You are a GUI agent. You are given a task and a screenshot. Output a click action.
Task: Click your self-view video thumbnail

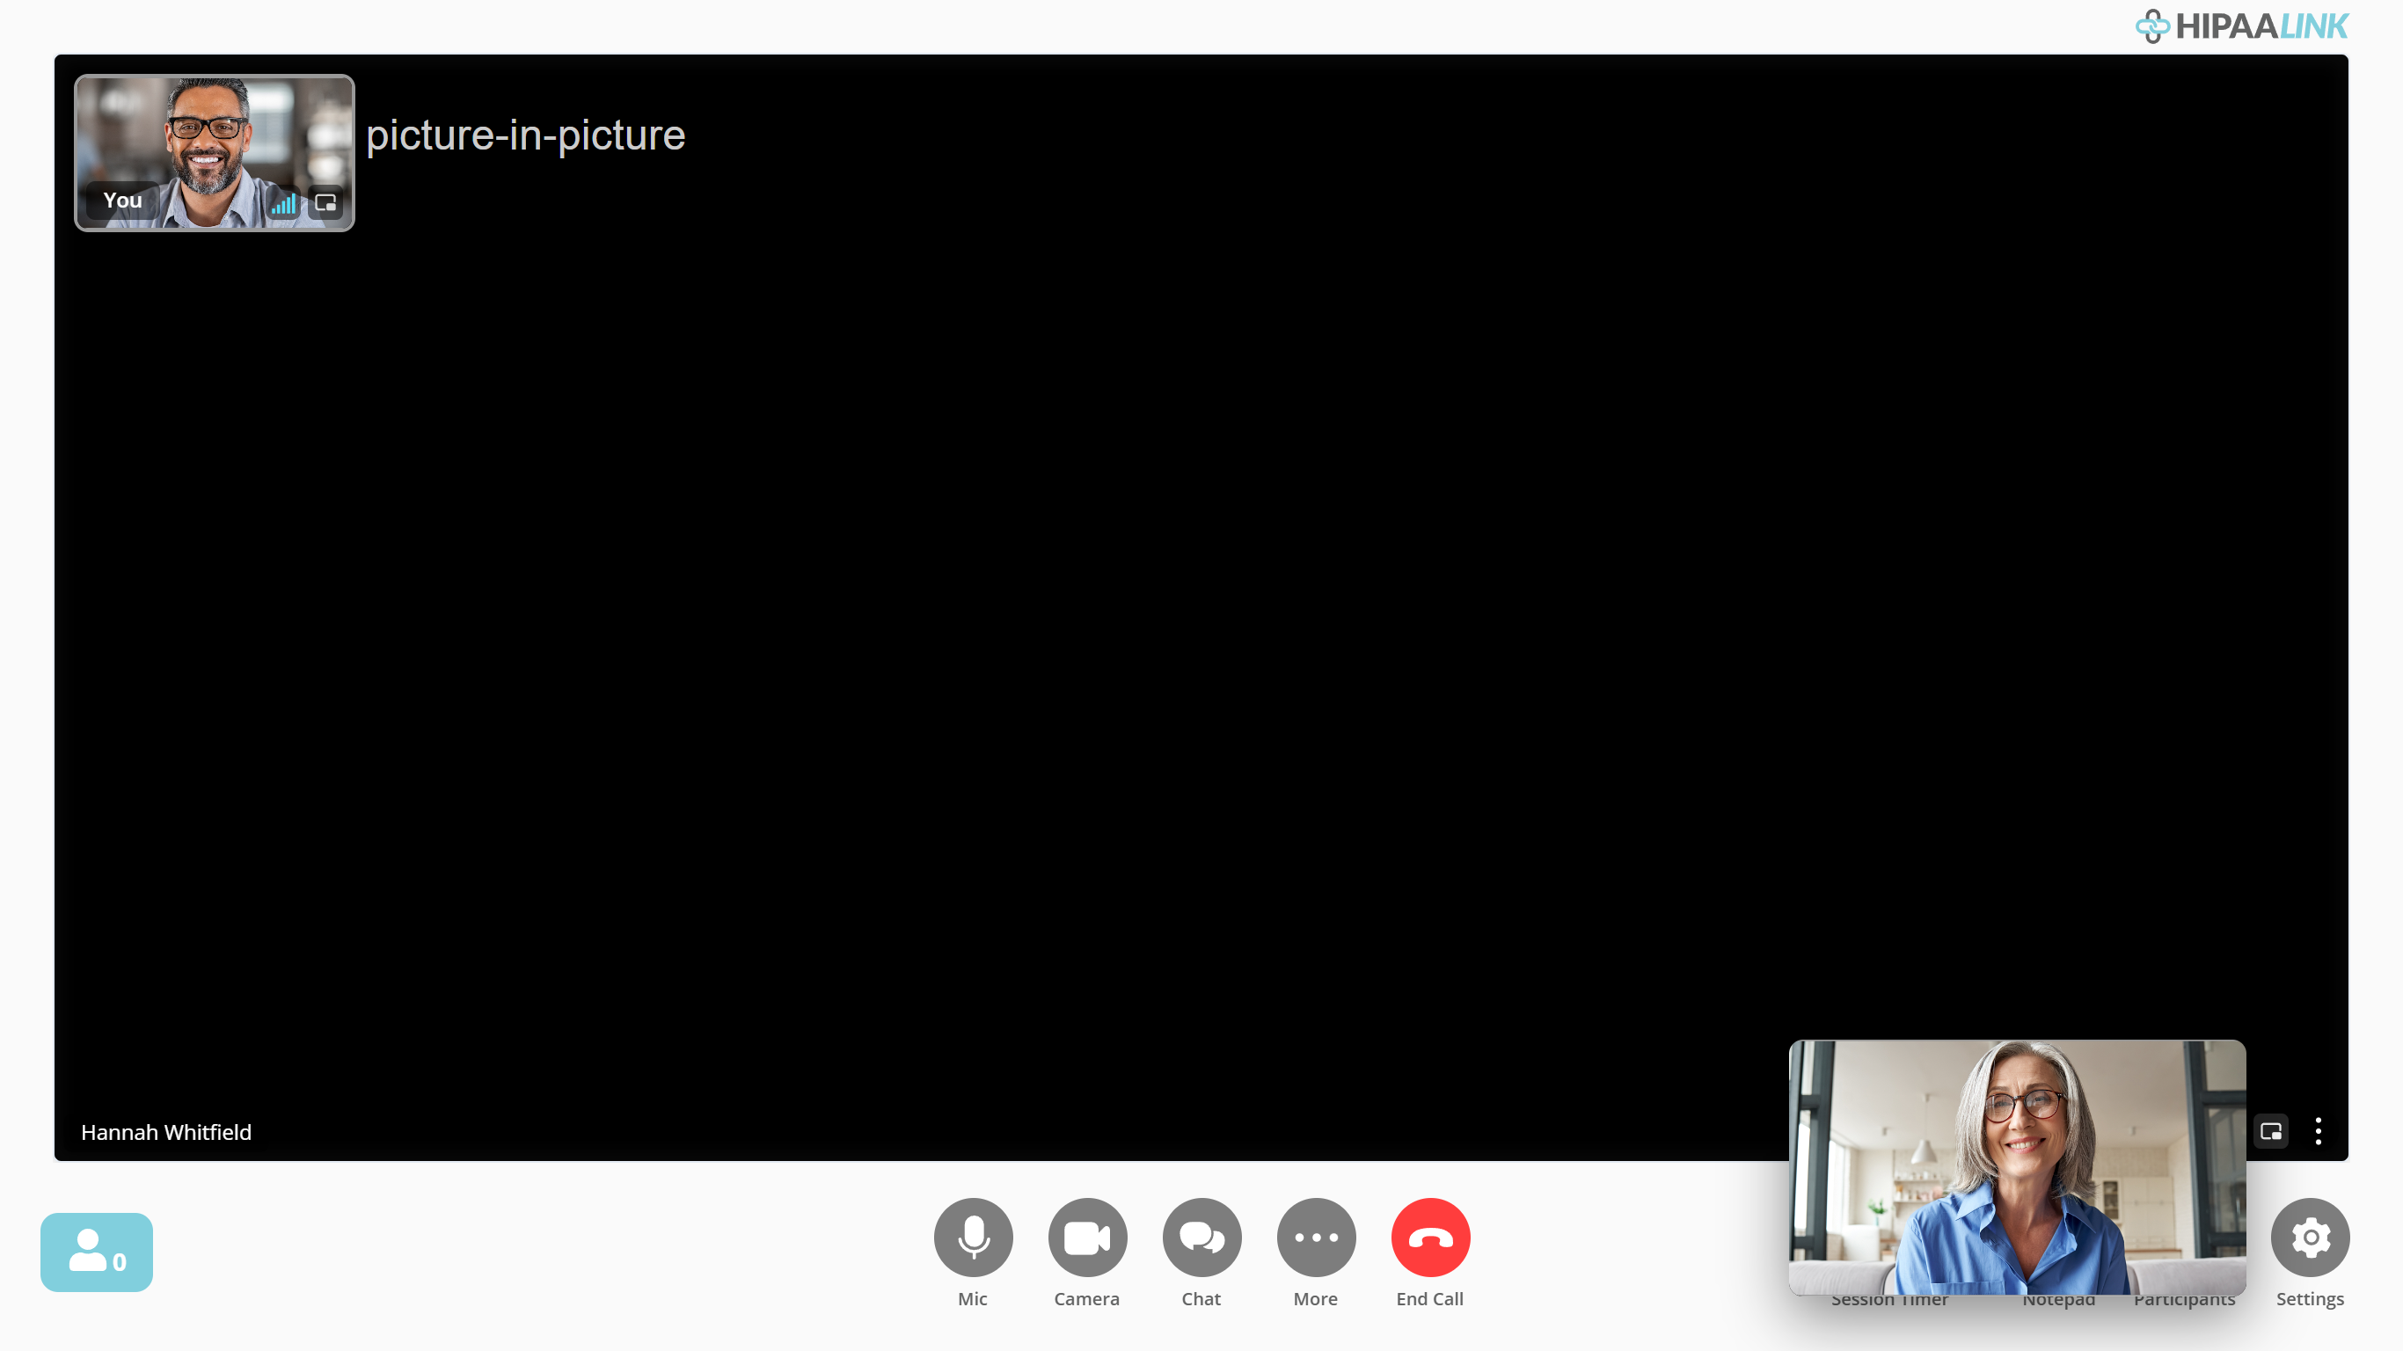click(215, 153)
